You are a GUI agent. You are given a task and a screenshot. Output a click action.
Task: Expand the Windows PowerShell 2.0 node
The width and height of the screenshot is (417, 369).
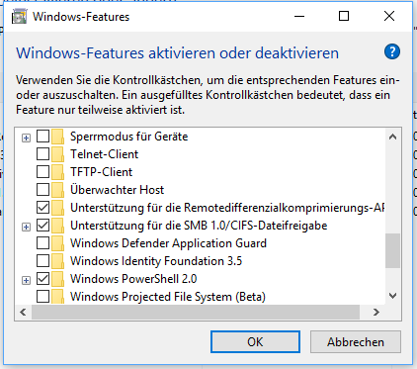(26, 280)
